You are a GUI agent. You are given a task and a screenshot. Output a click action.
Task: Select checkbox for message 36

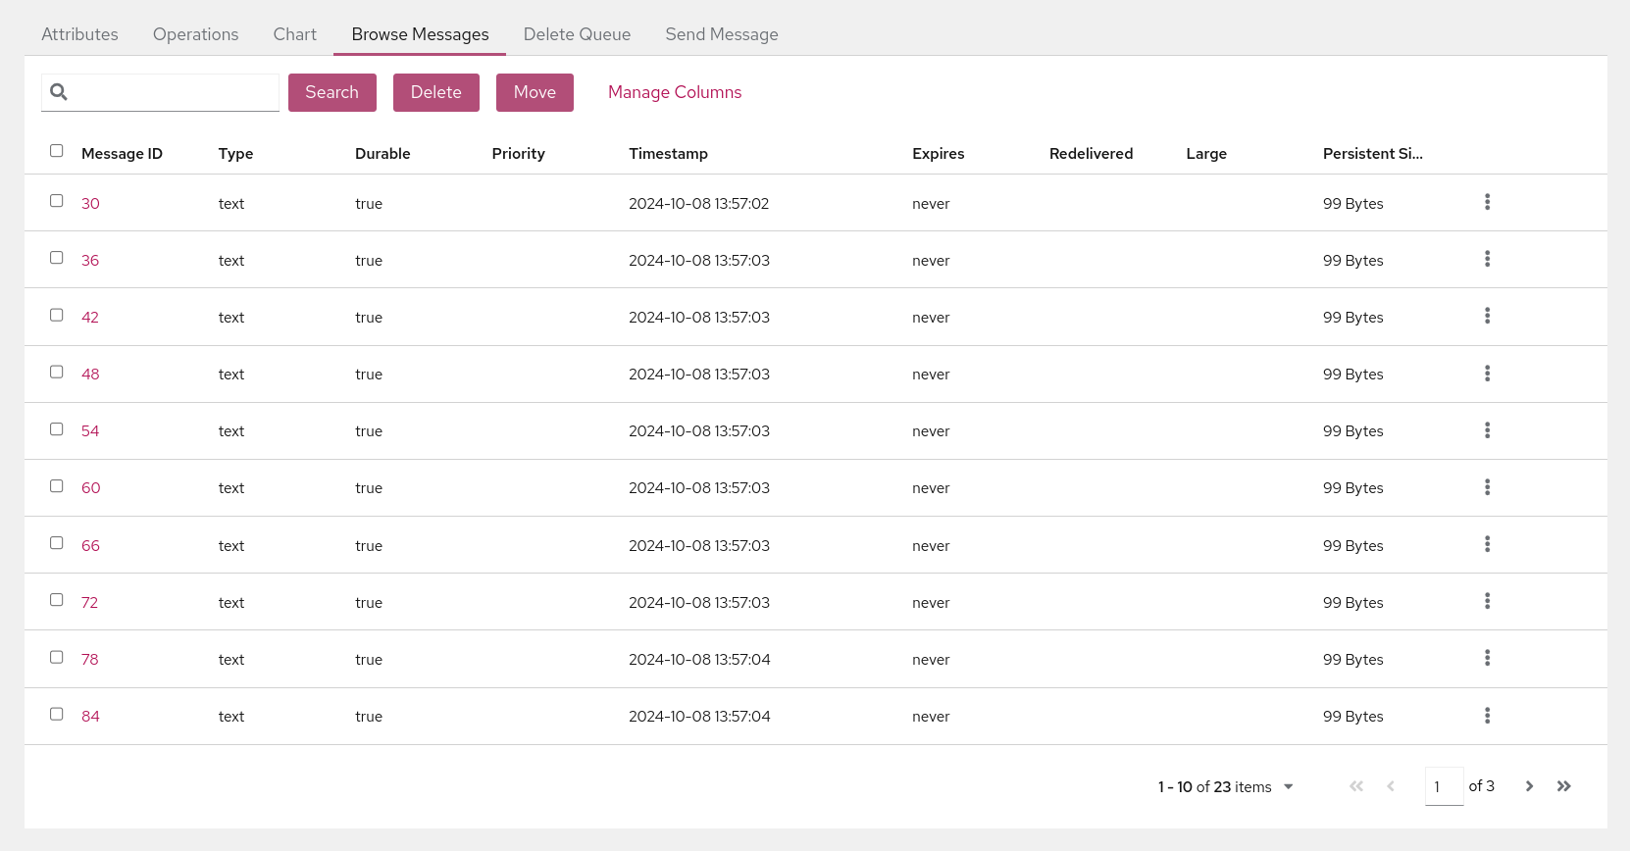pos(57,258)
